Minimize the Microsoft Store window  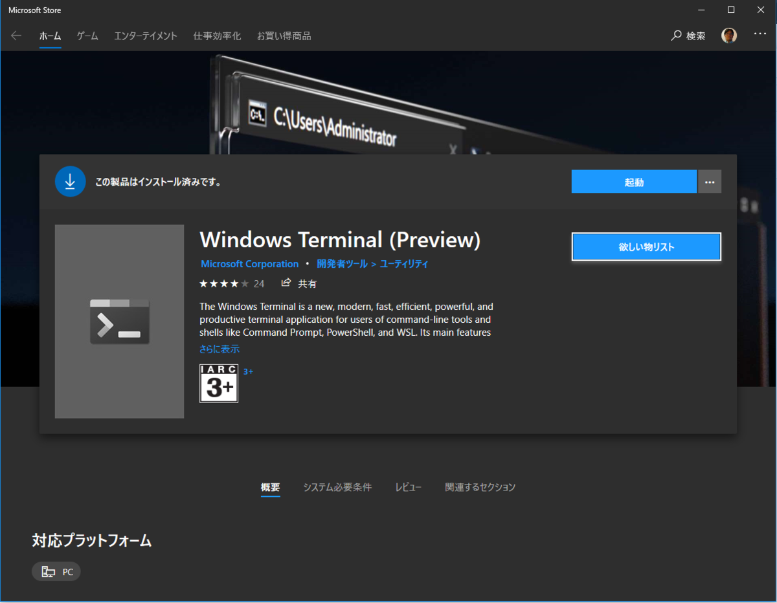702,10
